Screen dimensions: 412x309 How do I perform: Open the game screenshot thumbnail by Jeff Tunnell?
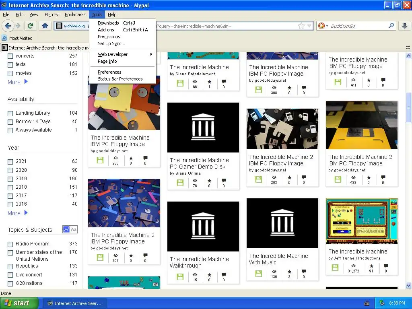coord(362,221)
